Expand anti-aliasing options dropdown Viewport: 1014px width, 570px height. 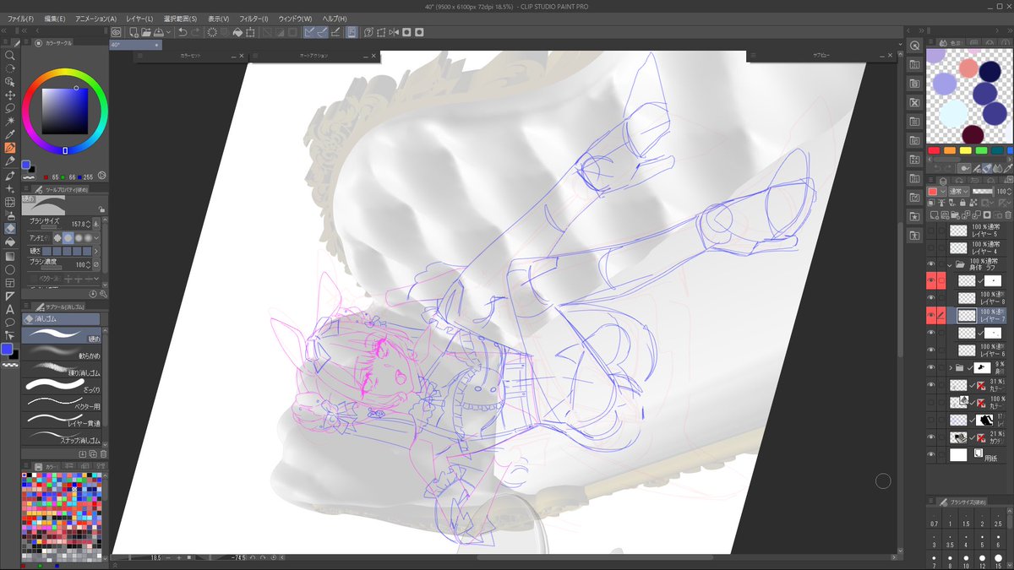coord(97,237)
